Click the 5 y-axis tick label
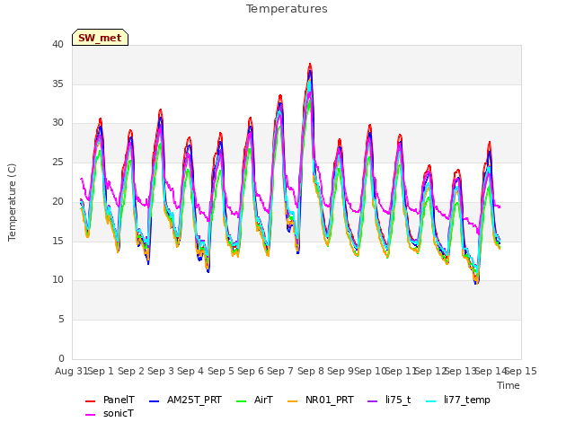Image resolution: width=575 pixels, height=431 pixels. click(61, 320)
